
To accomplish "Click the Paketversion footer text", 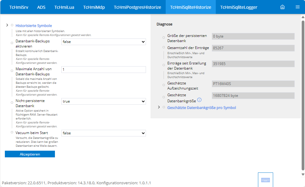I will click(x=76, y=183).
